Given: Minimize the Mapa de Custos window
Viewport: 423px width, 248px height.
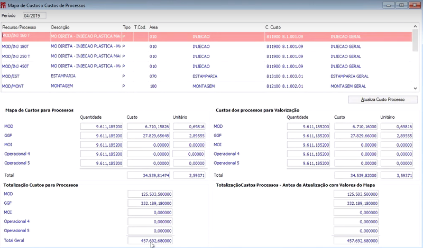Looking at the screenshot, I should pyautogui.click(x=389, y=5).
